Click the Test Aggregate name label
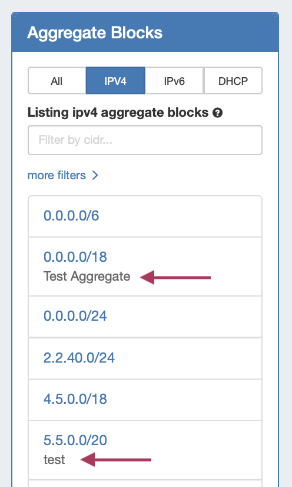This screenshot has height=487, width=292. tap(87, 277)
